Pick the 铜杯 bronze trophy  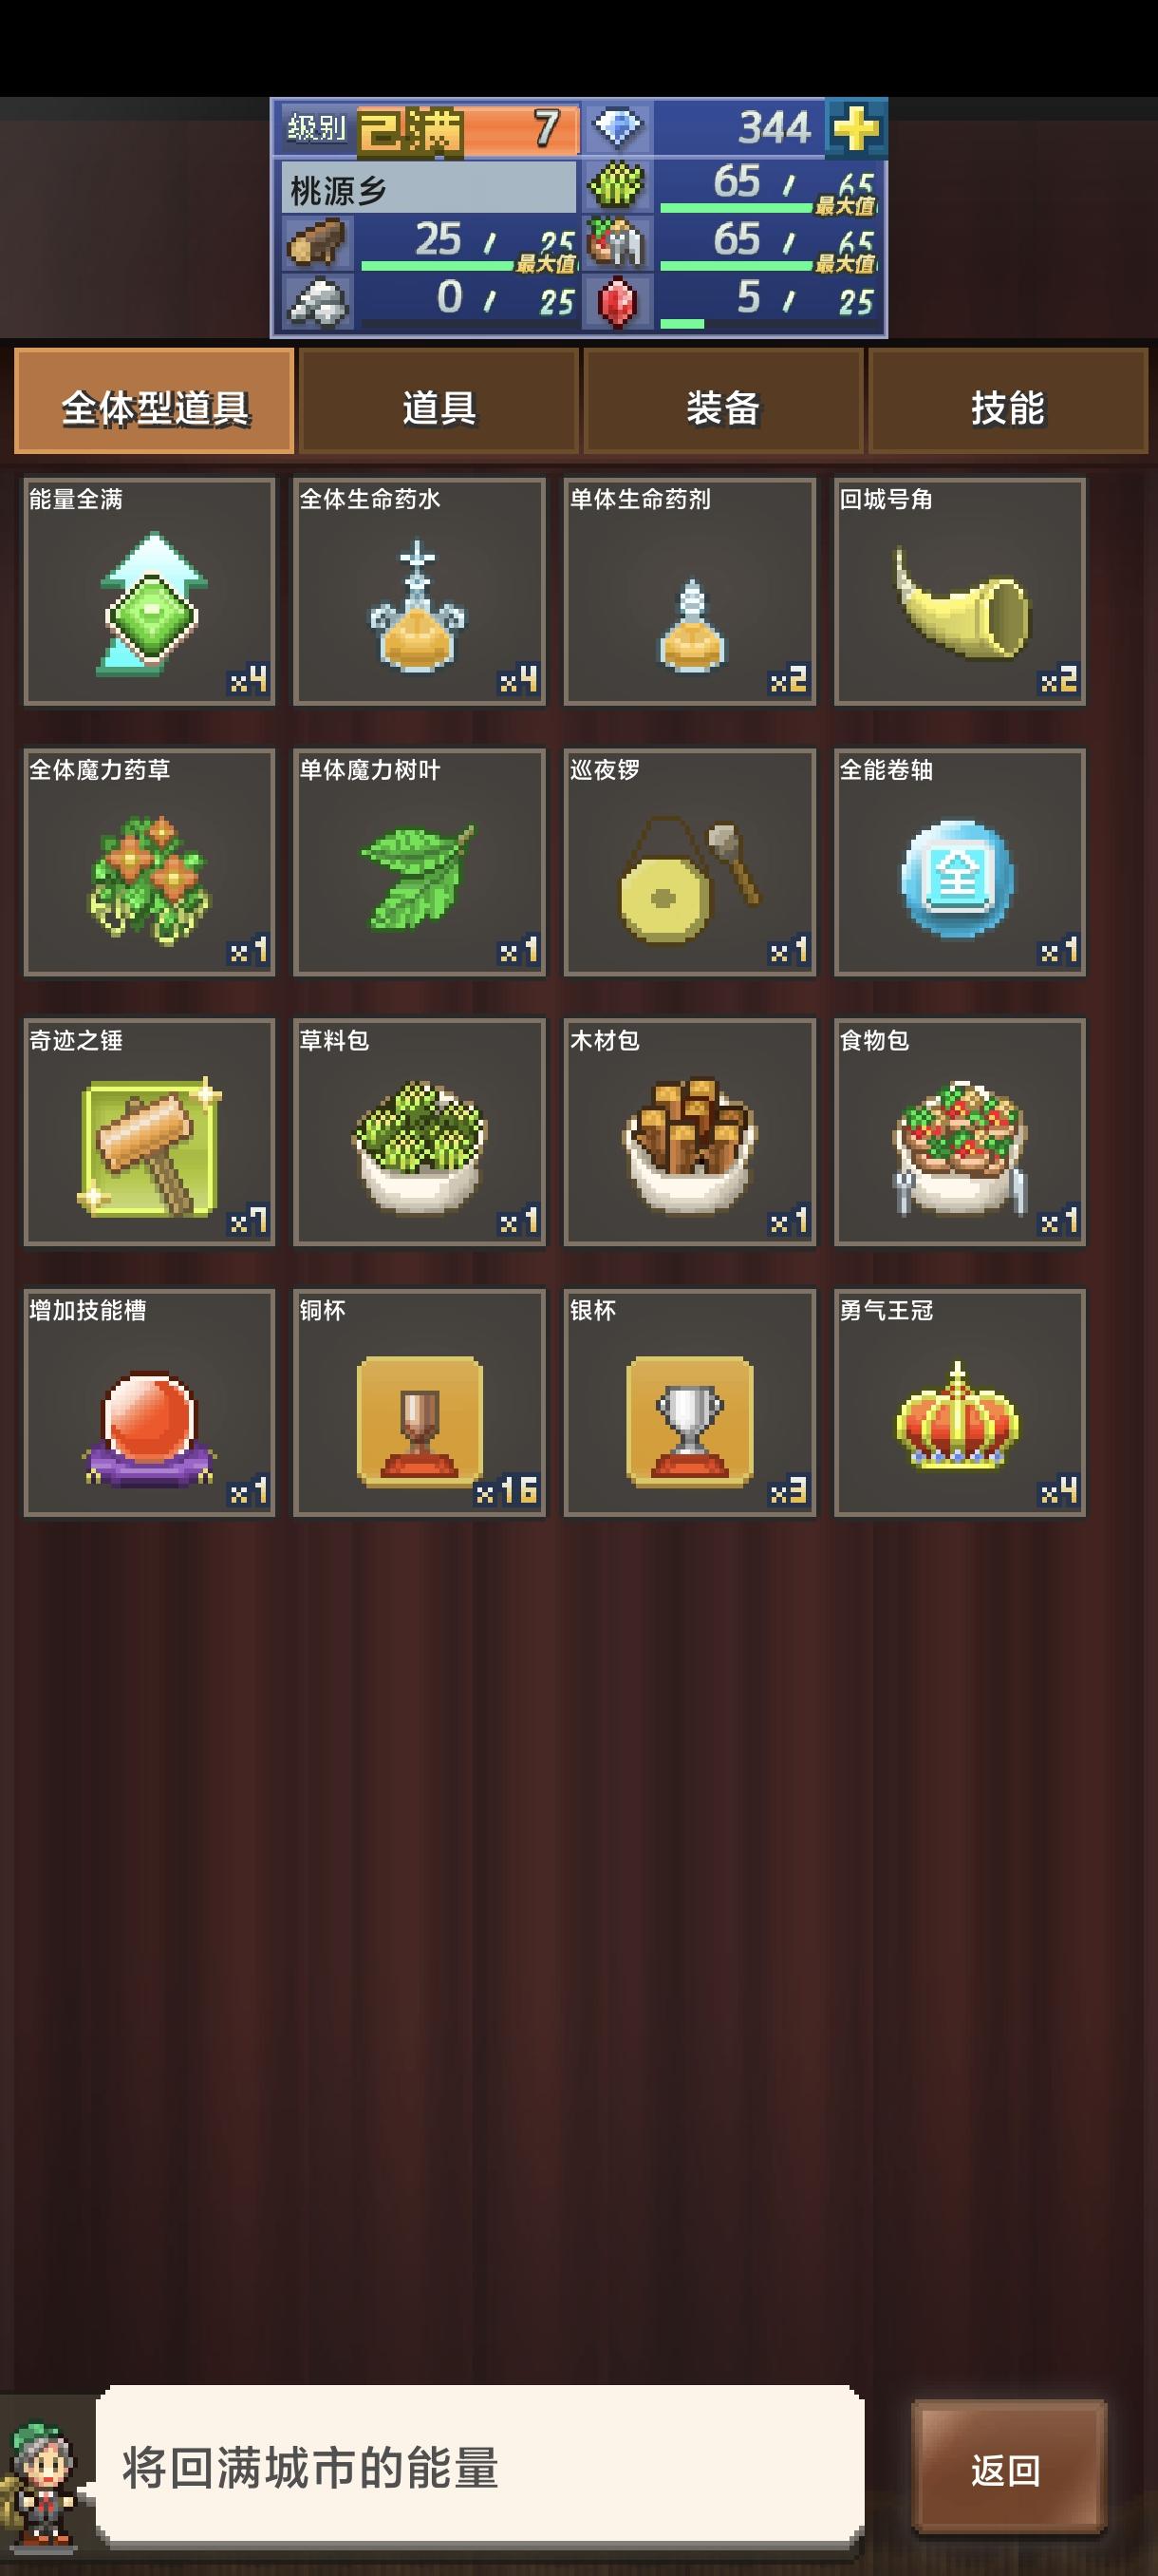420,1403
